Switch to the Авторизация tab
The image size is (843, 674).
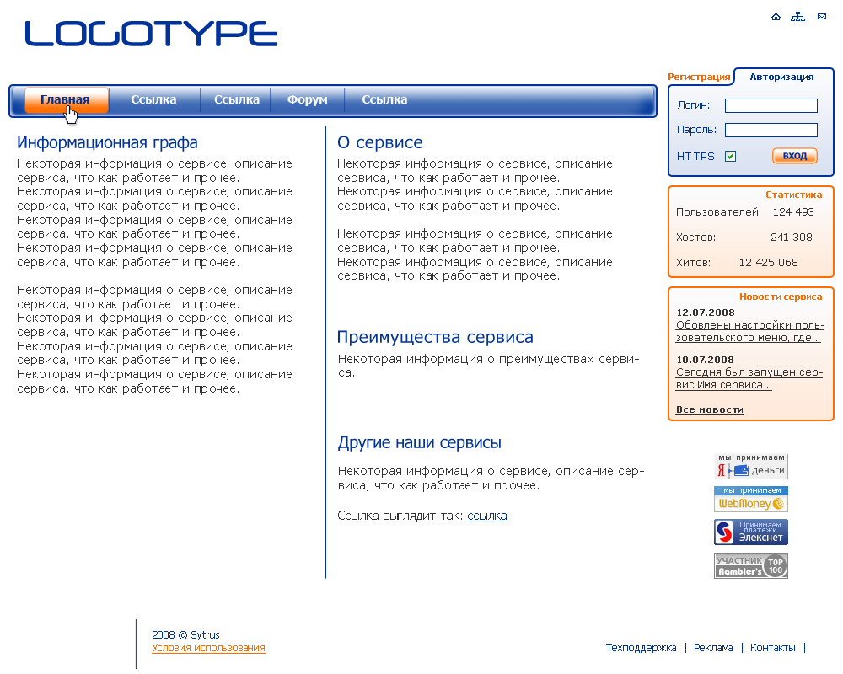[781, 77]
